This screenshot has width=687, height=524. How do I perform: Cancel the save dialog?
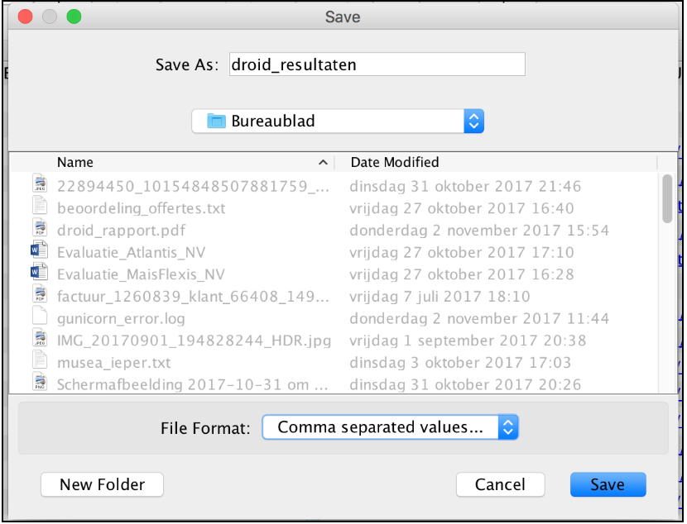point(500,485)
